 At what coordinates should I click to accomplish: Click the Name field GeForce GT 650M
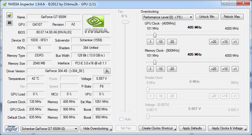pos(54,17)
